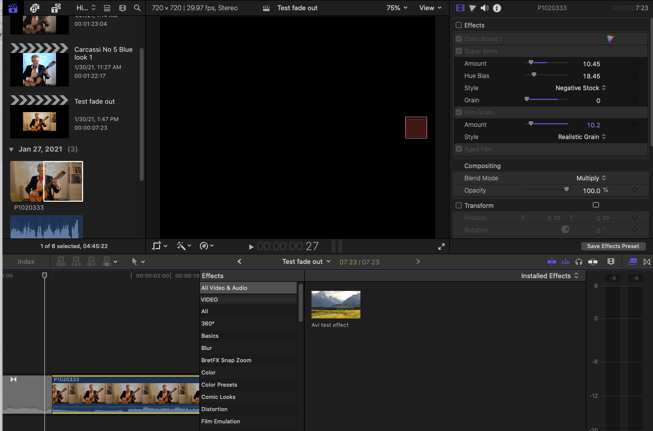The height and width of the screenshot is (431, 653).
Task: Collapse the Jan 27, 2021 group
Action: [11, 149]
